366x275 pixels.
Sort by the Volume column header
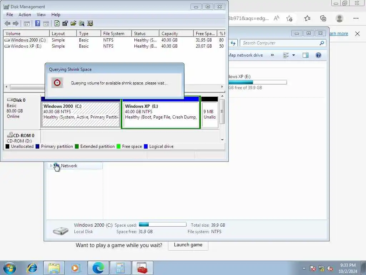coord(26,33)
